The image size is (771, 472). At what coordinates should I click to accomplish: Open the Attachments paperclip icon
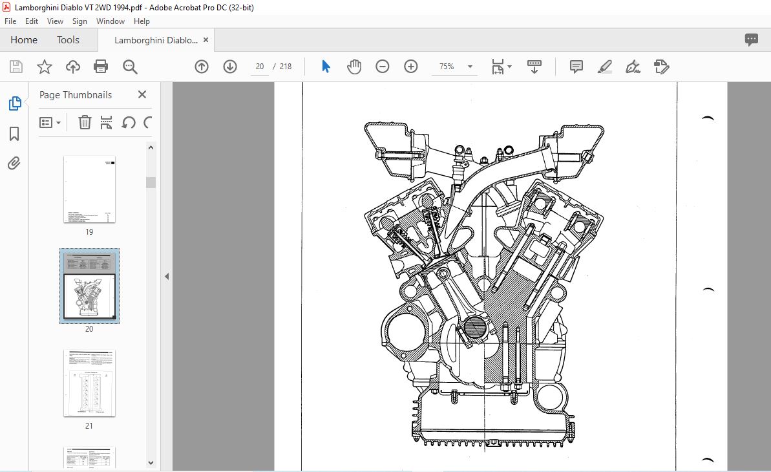14,164
